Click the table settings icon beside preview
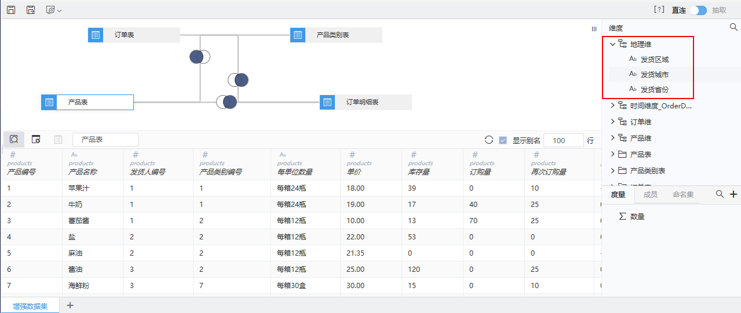This screenshot has height=313, width=741. pyautogui.click(x=36, y=139)
